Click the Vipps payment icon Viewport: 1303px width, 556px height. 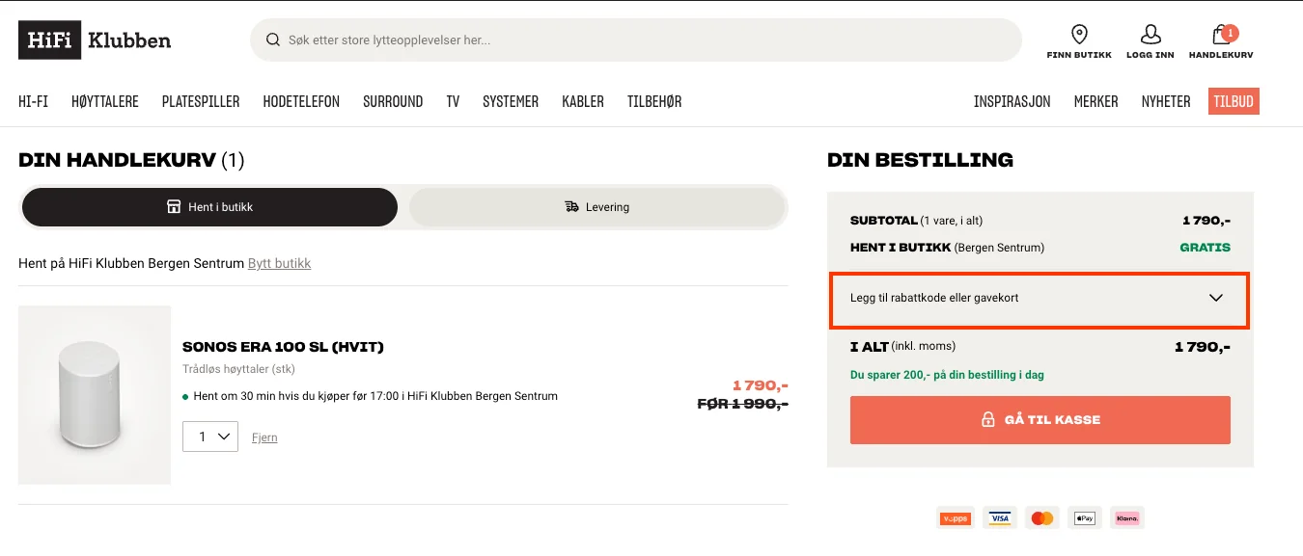(956, 518)
